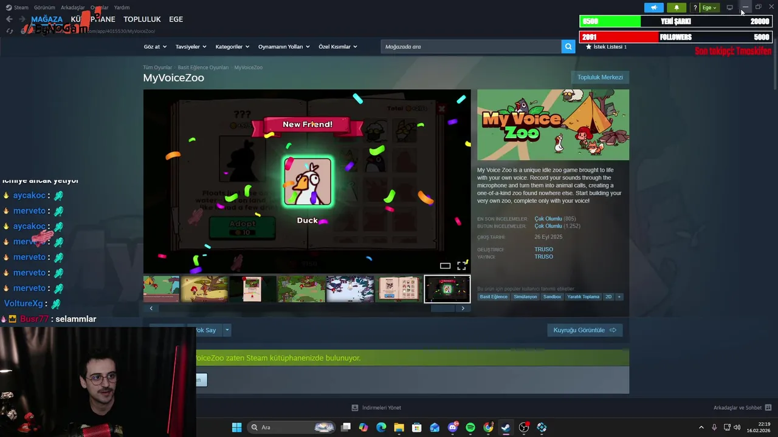This screenshot has width=778, height=437.
Task: Expand the Göz at dropdown
Action: tap(154, 47)
